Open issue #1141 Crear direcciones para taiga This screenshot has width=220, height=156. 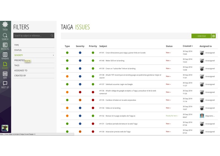(123, 53)
